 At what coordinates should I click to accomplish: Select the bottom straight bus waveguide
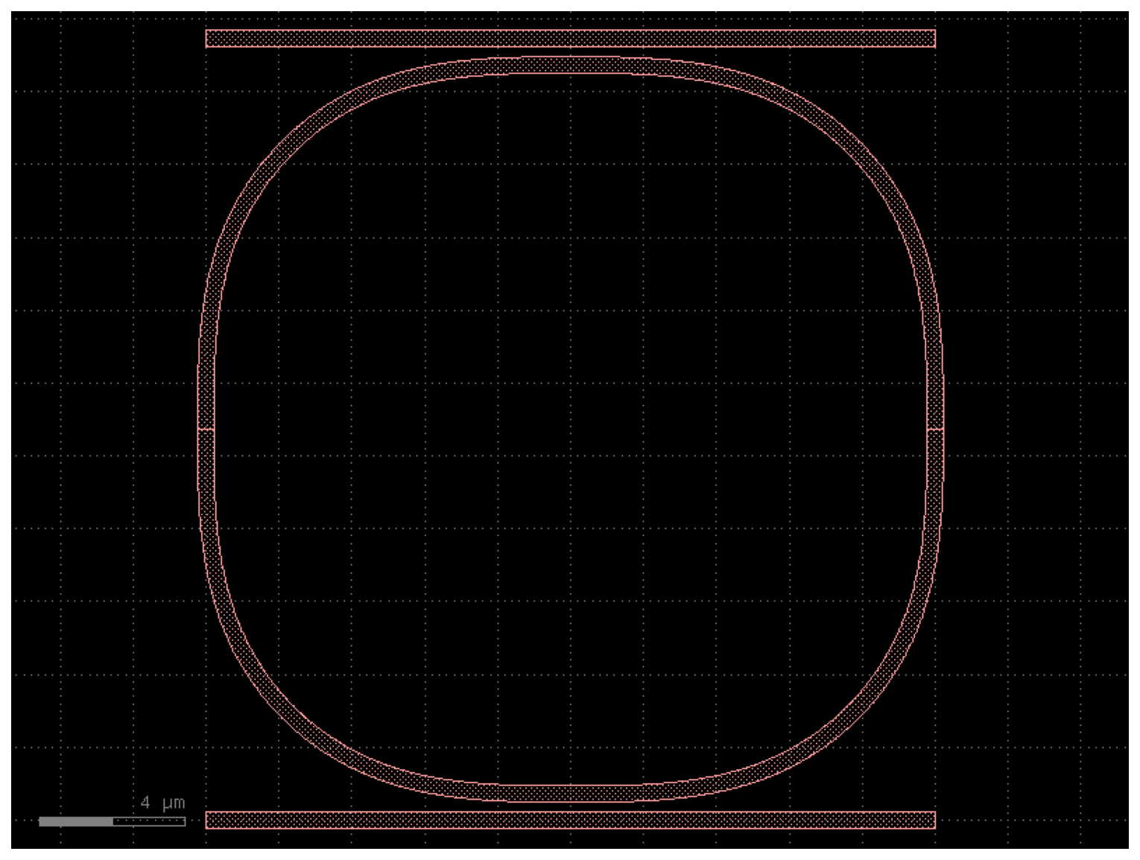click(570, 820)
